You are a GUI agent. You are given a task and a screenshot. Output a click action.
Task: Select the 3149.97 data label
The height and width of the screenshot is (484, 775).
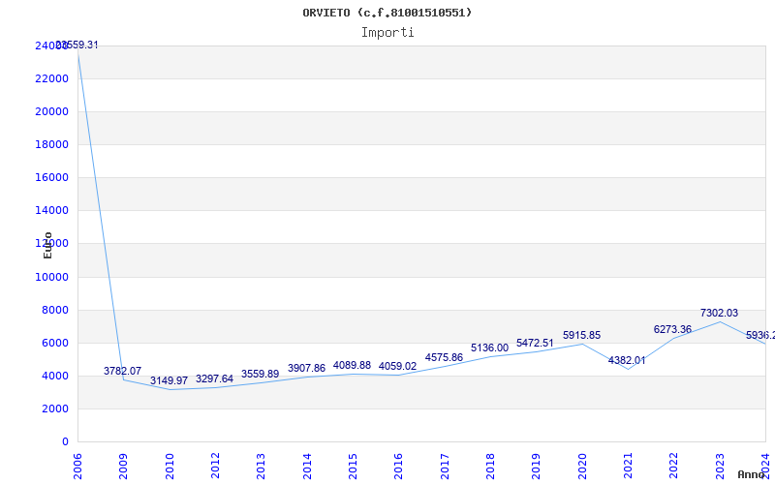[x=169, y=380]
